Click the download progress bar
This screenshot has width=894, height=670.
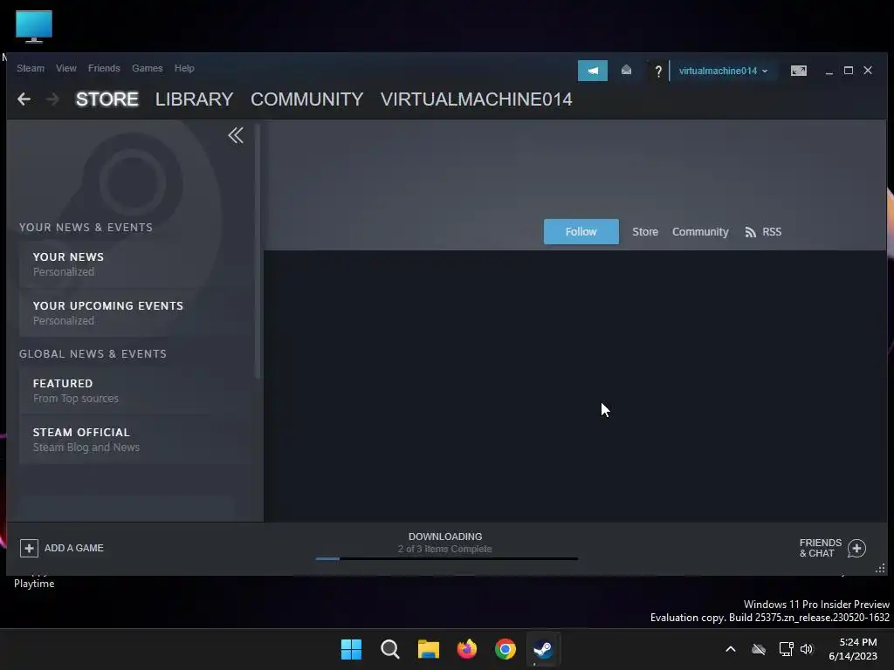446,559
